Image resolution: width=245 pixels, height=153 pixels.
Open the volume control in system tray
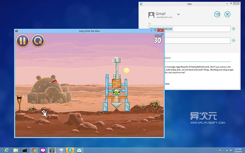227,150
